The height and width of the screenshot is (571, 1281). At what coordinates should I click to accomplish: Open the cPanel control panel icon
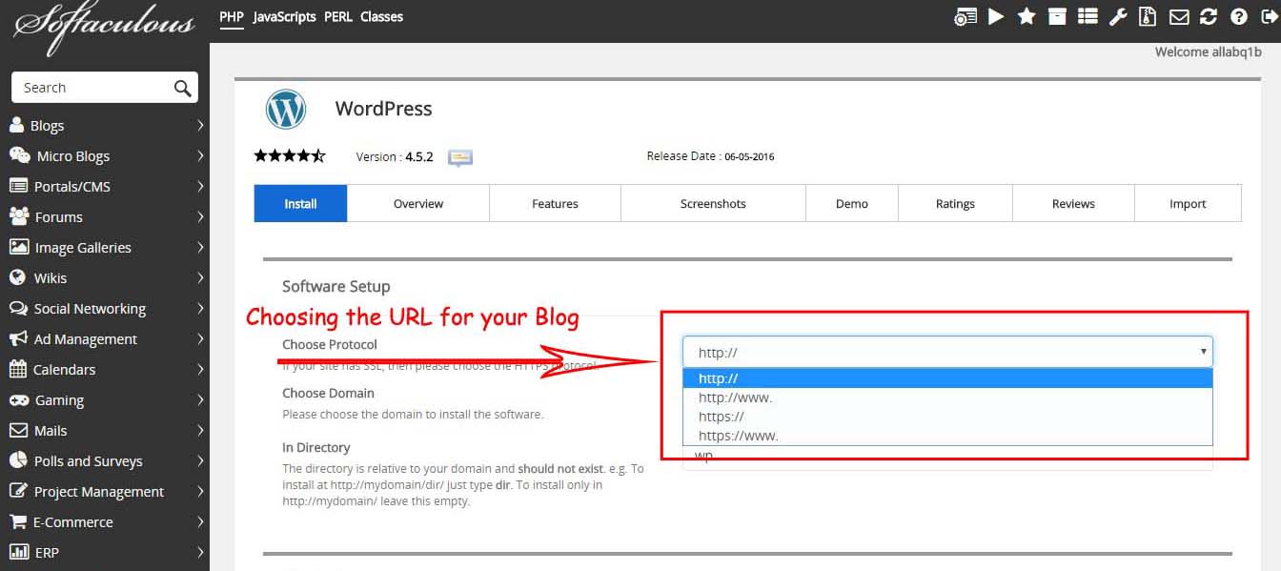coord(966,16)
